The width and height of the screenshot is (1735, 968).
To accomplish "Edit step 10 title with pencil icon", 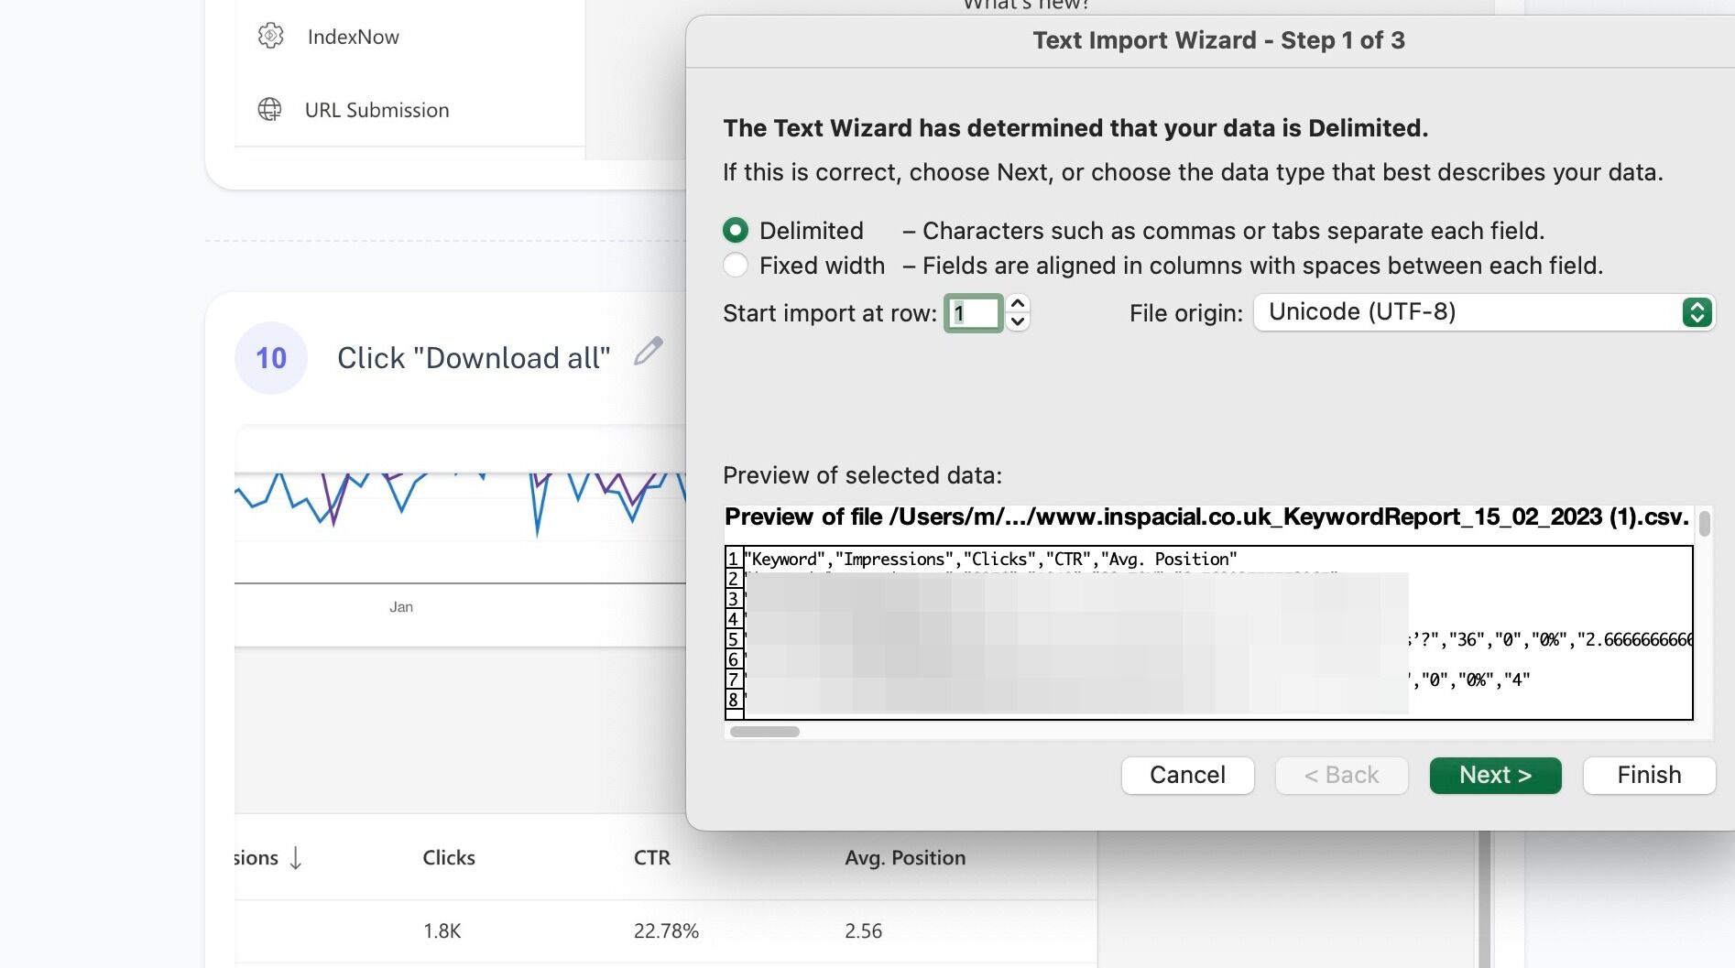I will point(648,352).
